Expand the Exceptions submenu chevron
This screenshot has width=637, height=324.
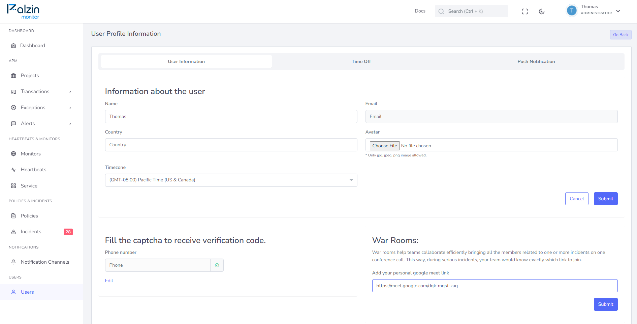[x=70, y=108]
